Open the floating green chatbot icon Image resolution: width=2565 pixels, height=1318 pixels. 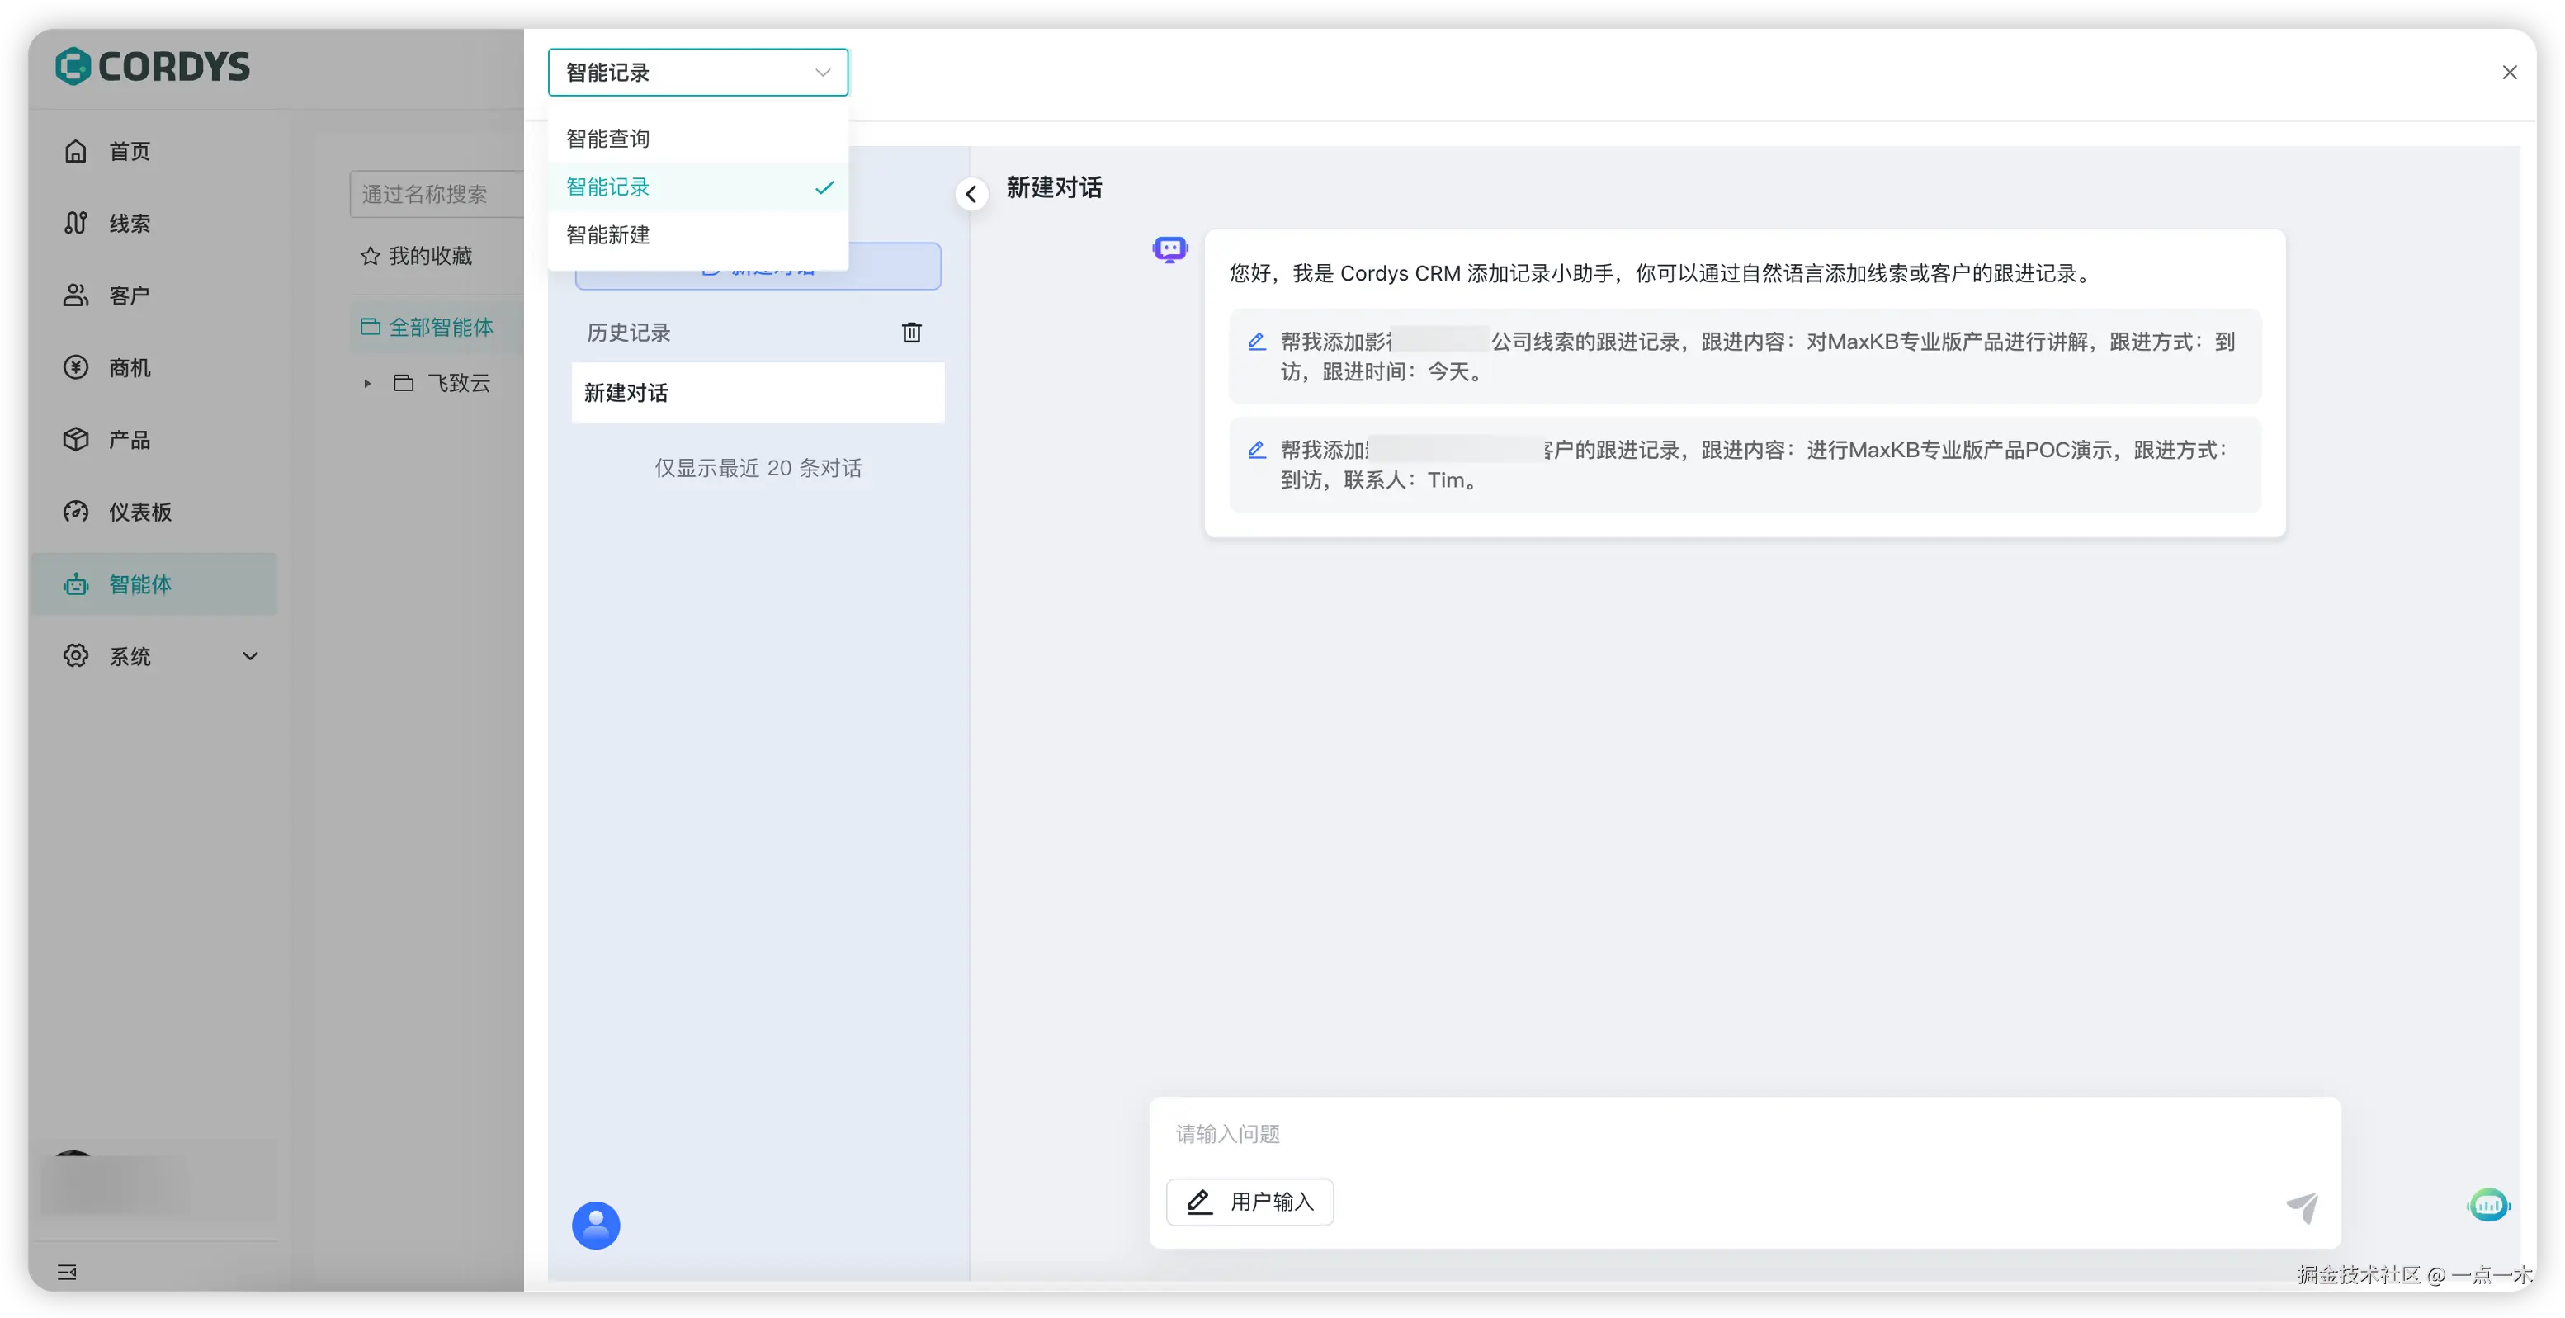[x=2487, y=1206]
